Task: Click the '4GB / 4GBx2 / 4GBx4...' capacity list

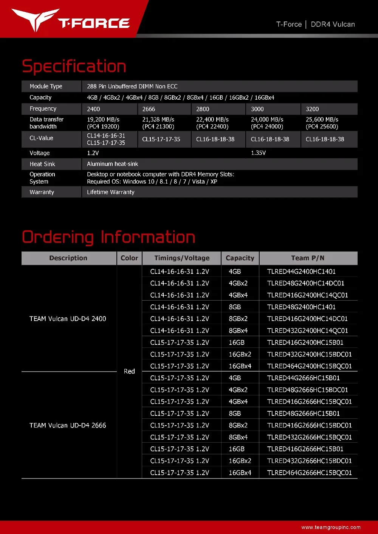Action: [181, 97]
